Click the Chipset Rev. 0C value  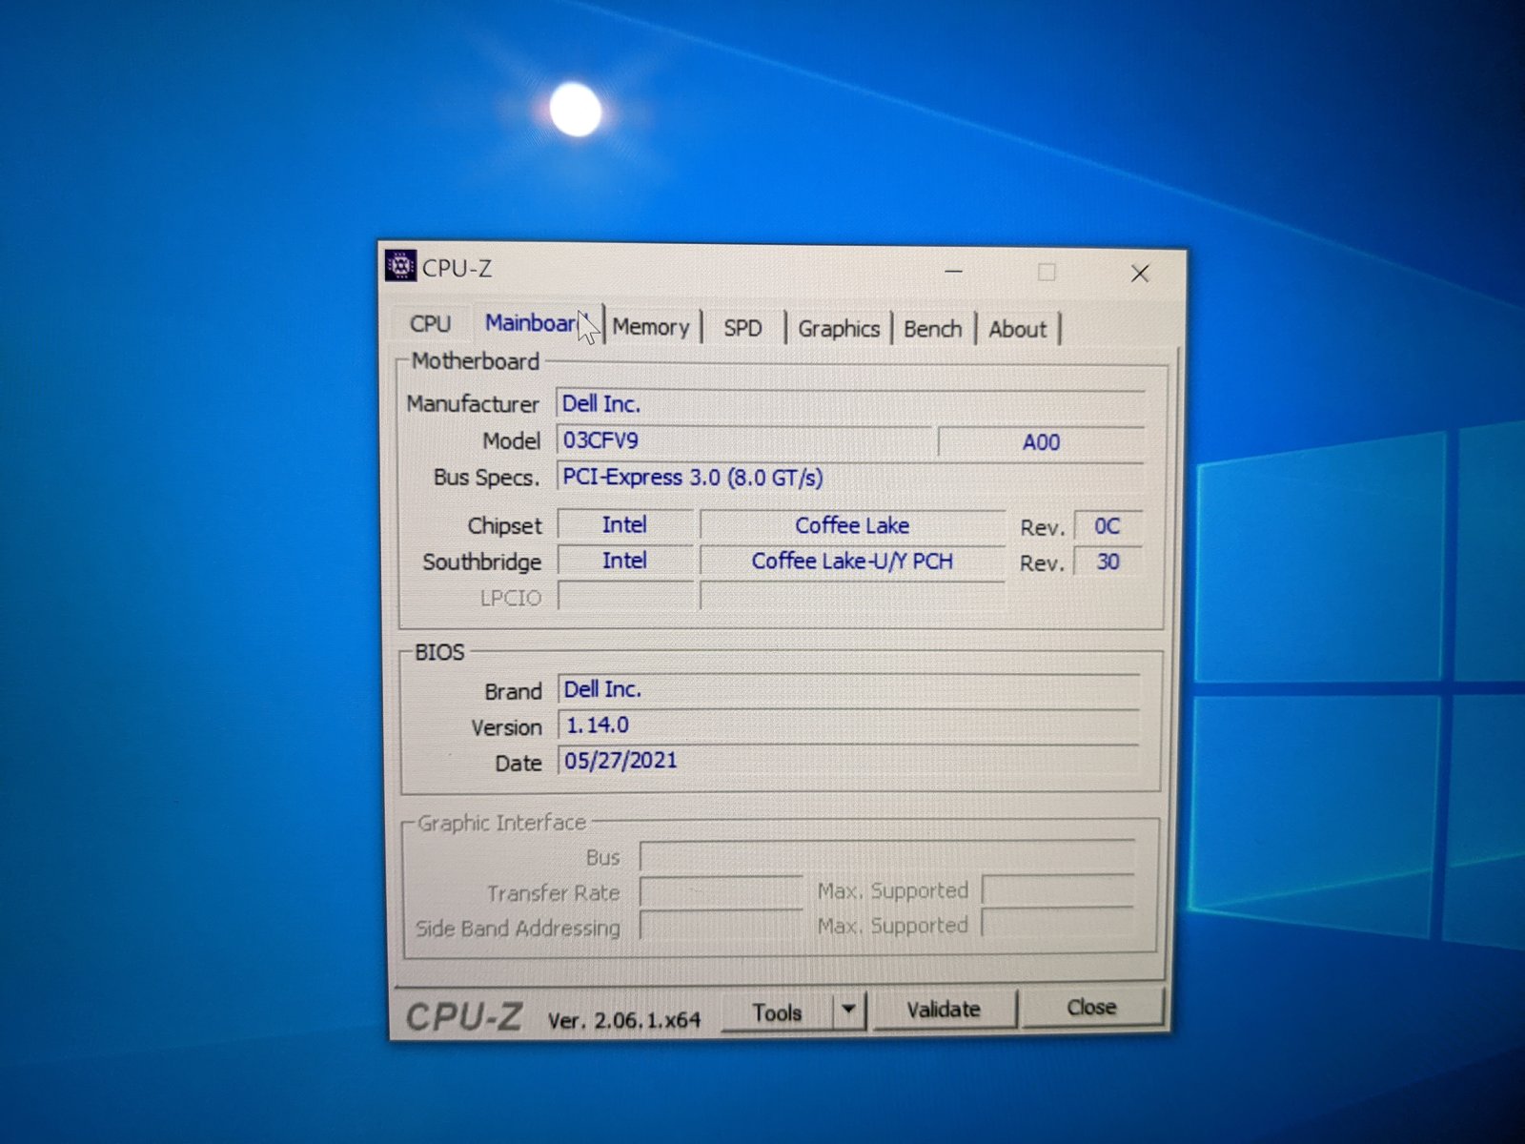(x=1107, y=526)
